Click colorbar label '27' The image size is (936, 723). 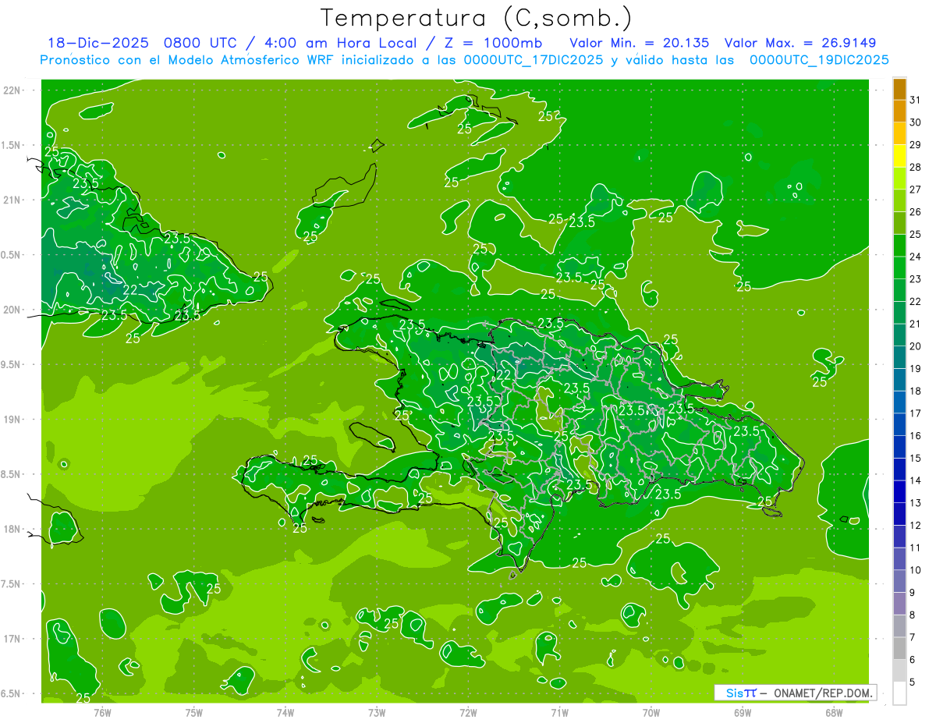point(916,190)
